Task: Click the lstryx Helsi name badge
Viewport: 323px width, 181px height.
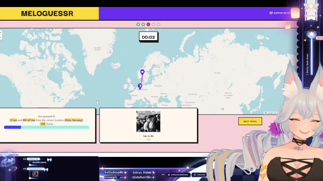Action: [x=142, y=172]
